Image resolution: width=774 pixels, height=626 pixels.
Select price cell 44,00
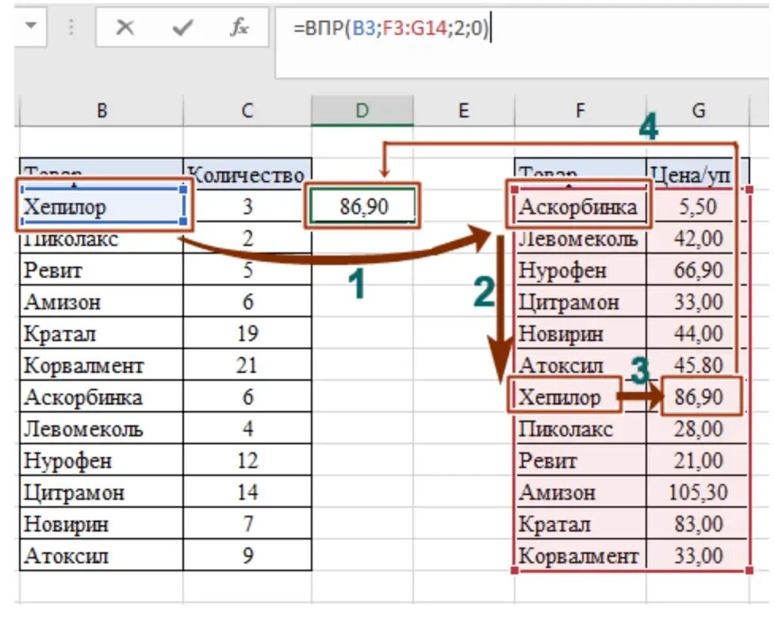(697, 333)
